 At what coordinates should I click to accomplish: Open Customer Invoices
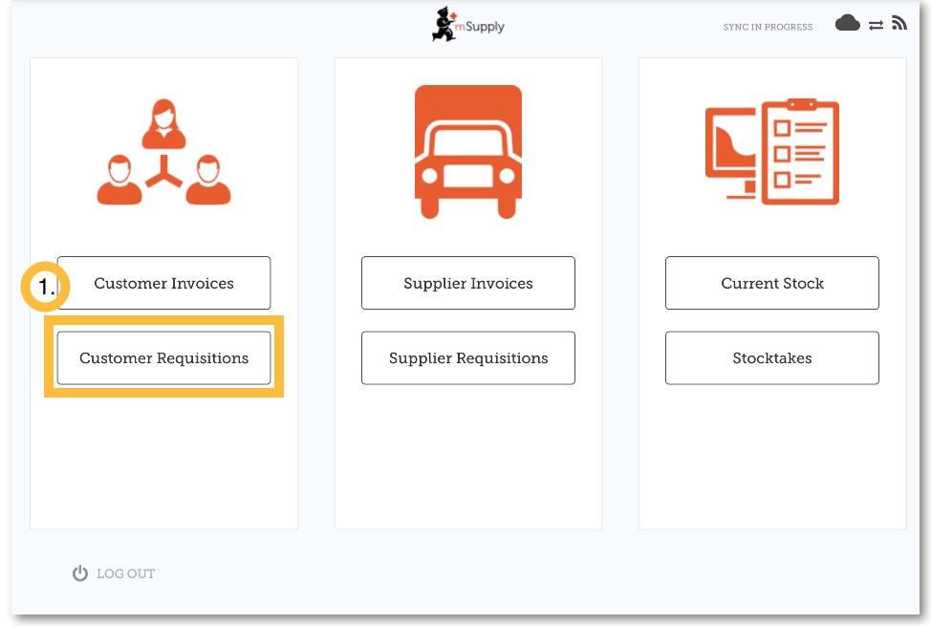[163, 283]
